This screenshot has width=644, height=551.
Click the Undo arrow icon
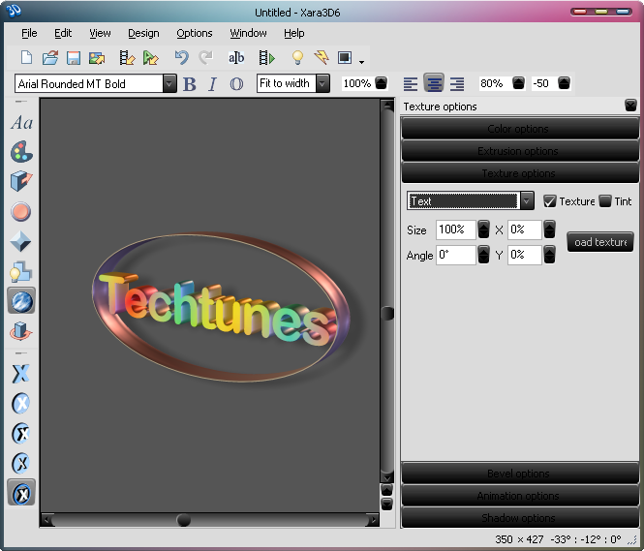[x=181, y=58]
